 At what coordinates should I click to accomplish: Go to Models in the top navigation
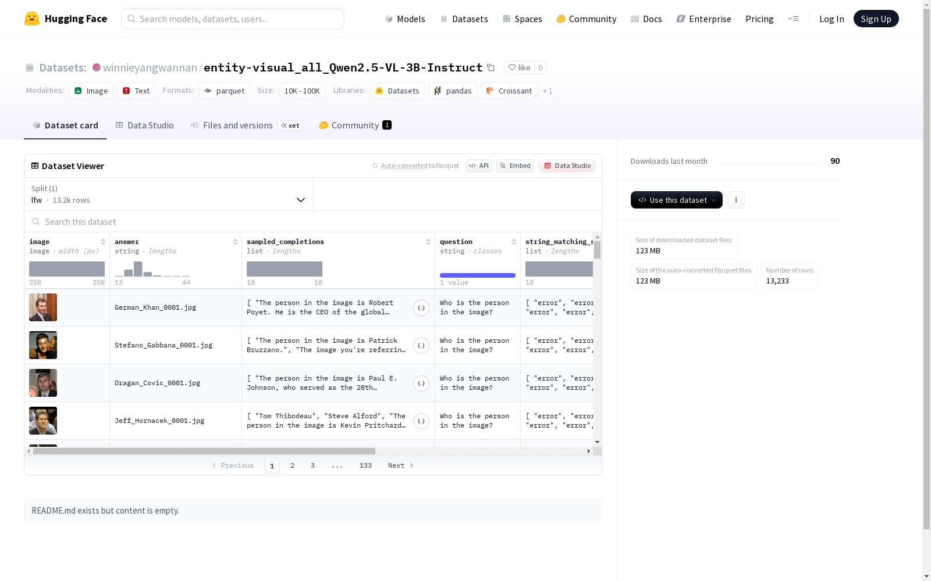point(405,19)
